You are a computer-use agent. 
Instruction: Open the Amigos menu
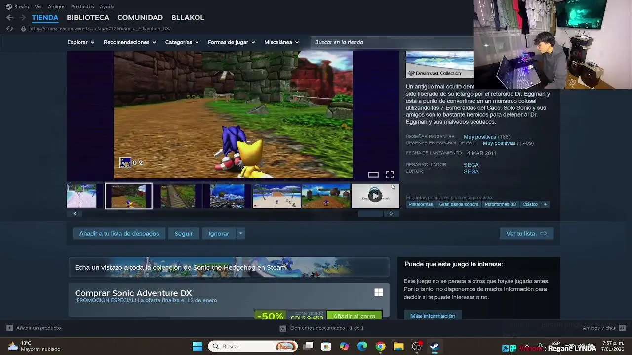pyautogui.click(x=57, y=7)
